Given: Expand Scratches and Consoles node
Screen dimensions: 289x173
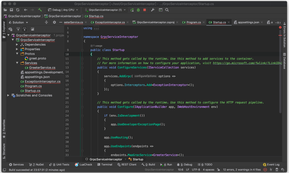Looking at the screenshot, I should [8, 95].
